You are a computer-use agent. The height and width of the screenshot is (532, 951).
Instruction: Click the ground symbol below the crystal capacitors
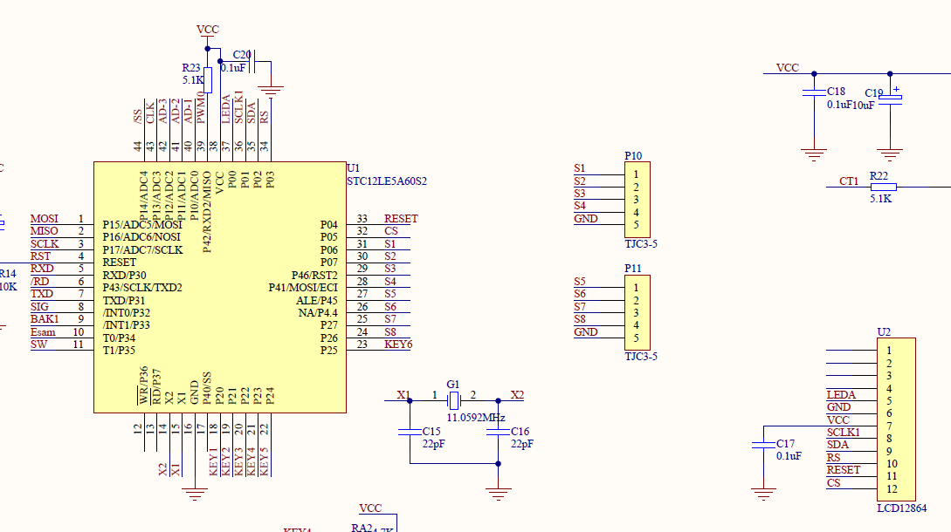(x=498, y=494)
